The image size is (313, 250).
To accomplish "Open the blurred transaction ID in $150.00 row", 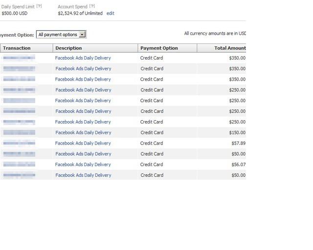I will click(19, 133).
